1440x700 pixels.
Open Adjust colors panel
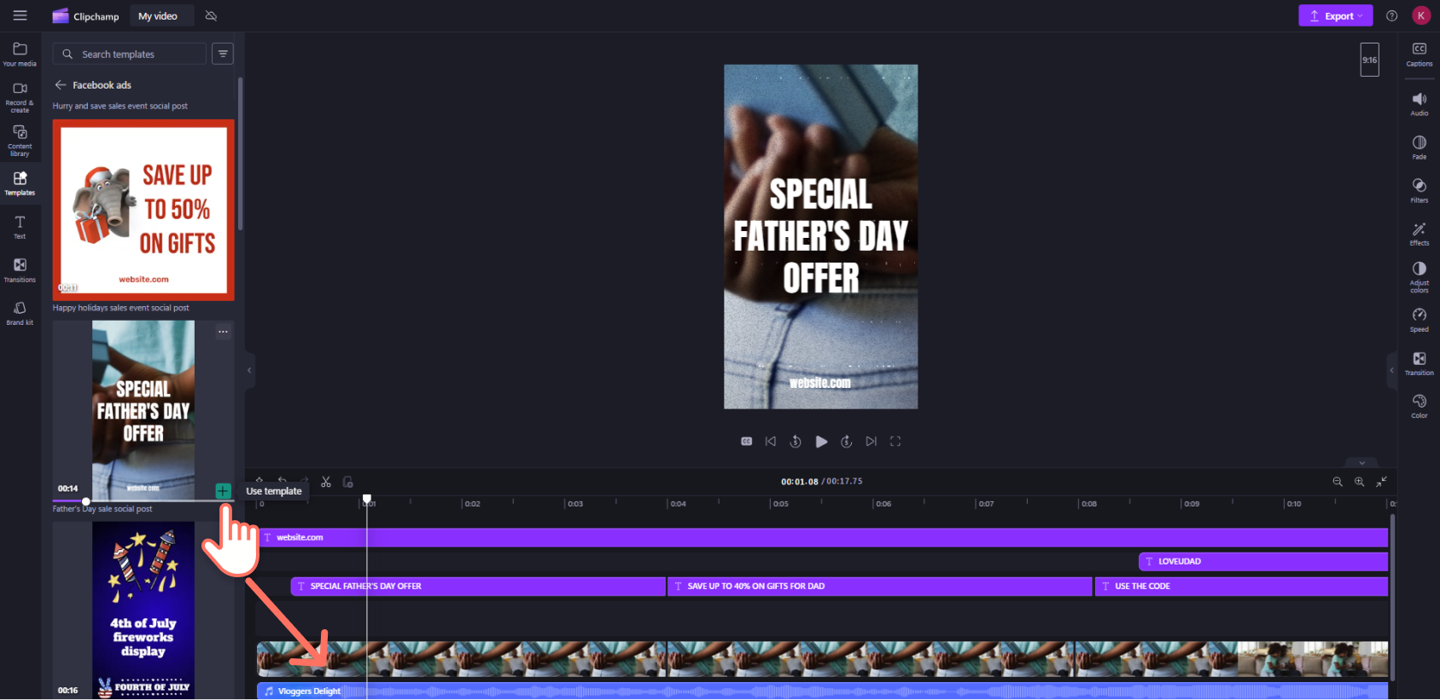click(1419, 277)
